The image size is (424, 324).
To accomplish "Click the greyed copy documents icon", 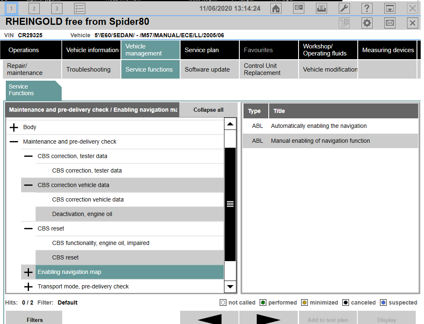I will [x=344, y=23].
